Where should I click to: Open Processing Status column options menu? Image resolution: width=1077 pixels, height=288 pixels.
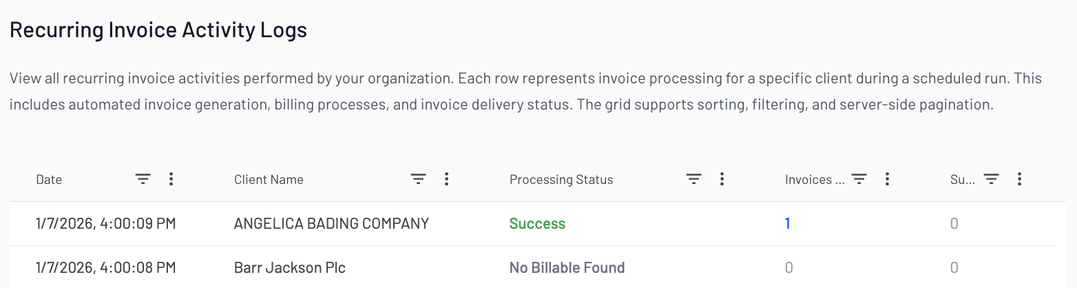[722, 179]
